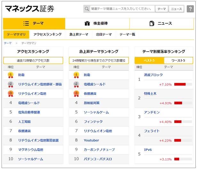Open the リチウムイオン電池部材・部品 theme link
197x169 pixels.
tap(40, 84)
